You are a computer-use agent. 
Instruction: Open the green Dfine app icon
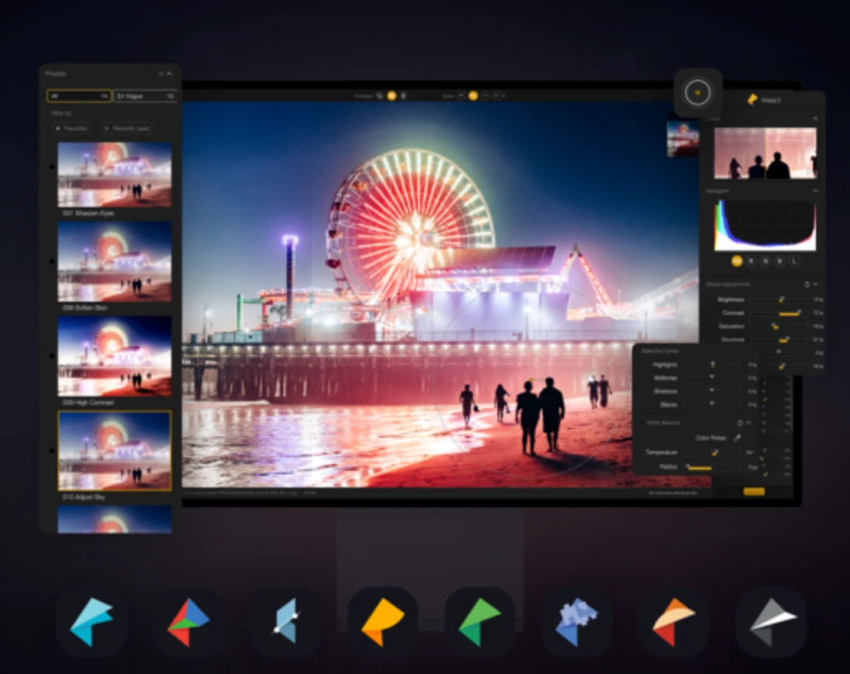[x=479, y=622]
